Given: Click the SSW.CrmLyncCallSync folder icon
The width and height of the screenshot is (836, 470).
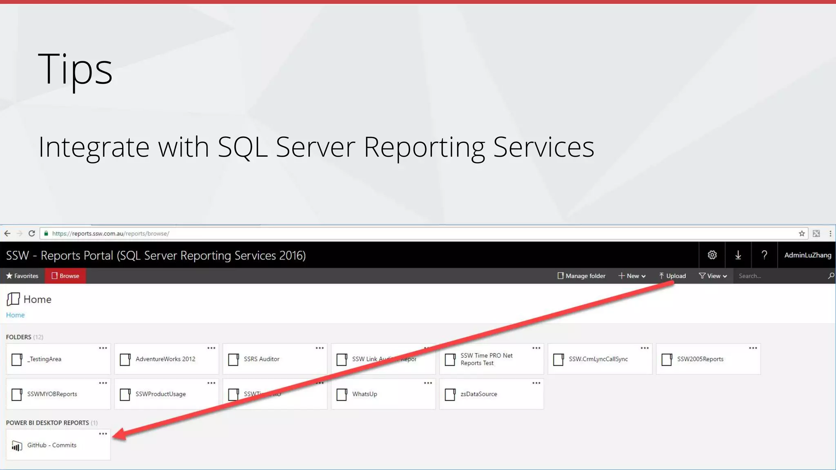Looking at the screenshot, I should [x=558, y=359].
